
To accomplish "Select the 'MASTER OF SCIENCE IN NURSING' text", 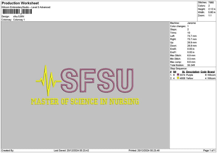I will (x=85, y=101).
